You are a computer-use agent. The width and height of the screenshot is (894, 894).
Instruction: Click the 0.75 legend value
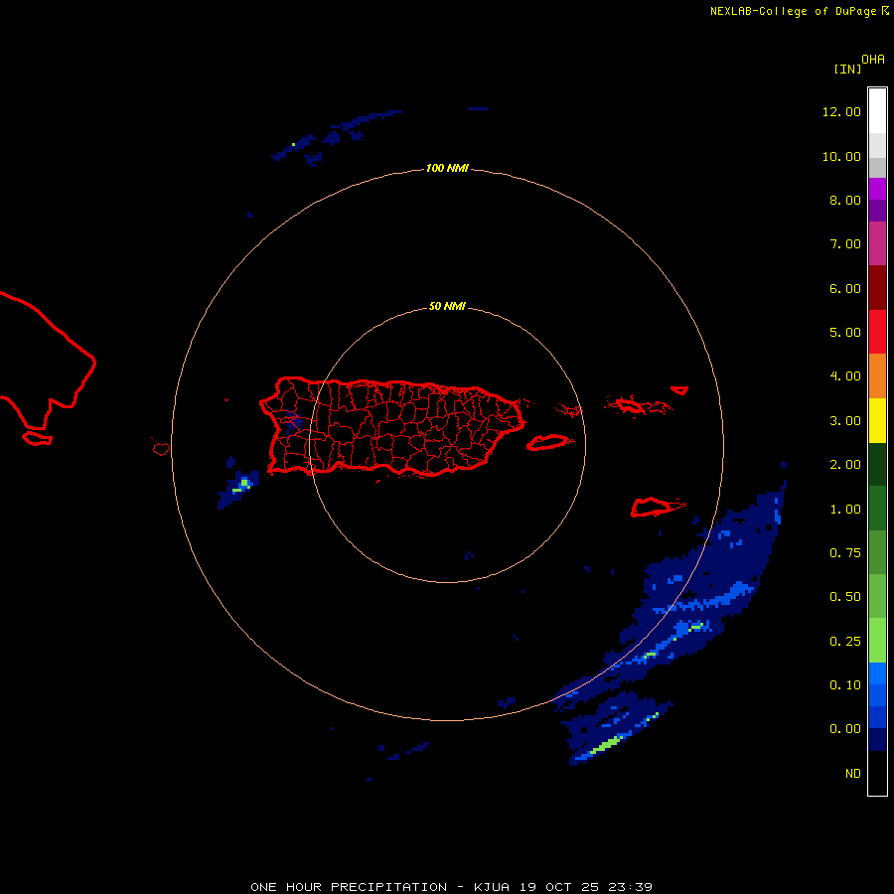click(845, 553)
